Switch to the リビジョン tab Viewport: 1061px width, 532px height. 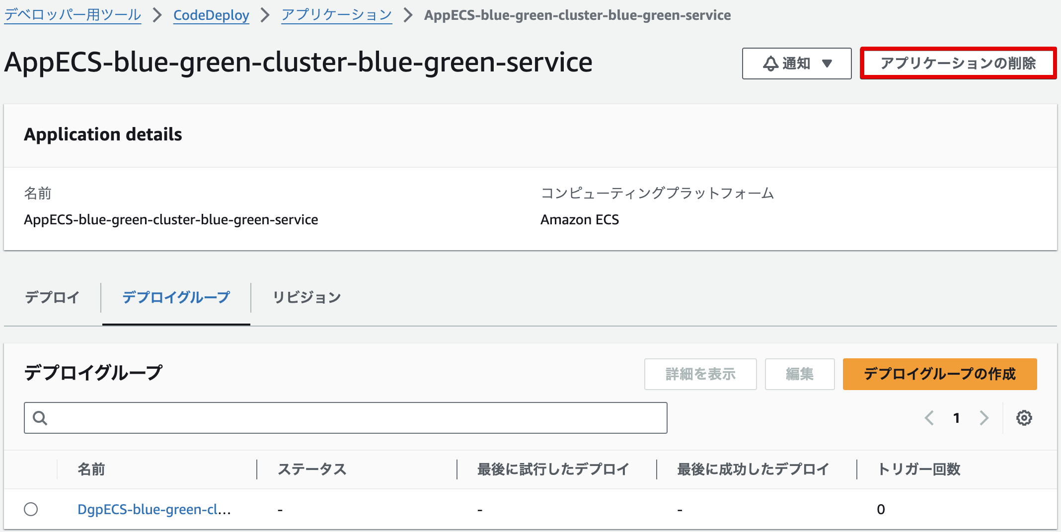click(x=306, y=297)
